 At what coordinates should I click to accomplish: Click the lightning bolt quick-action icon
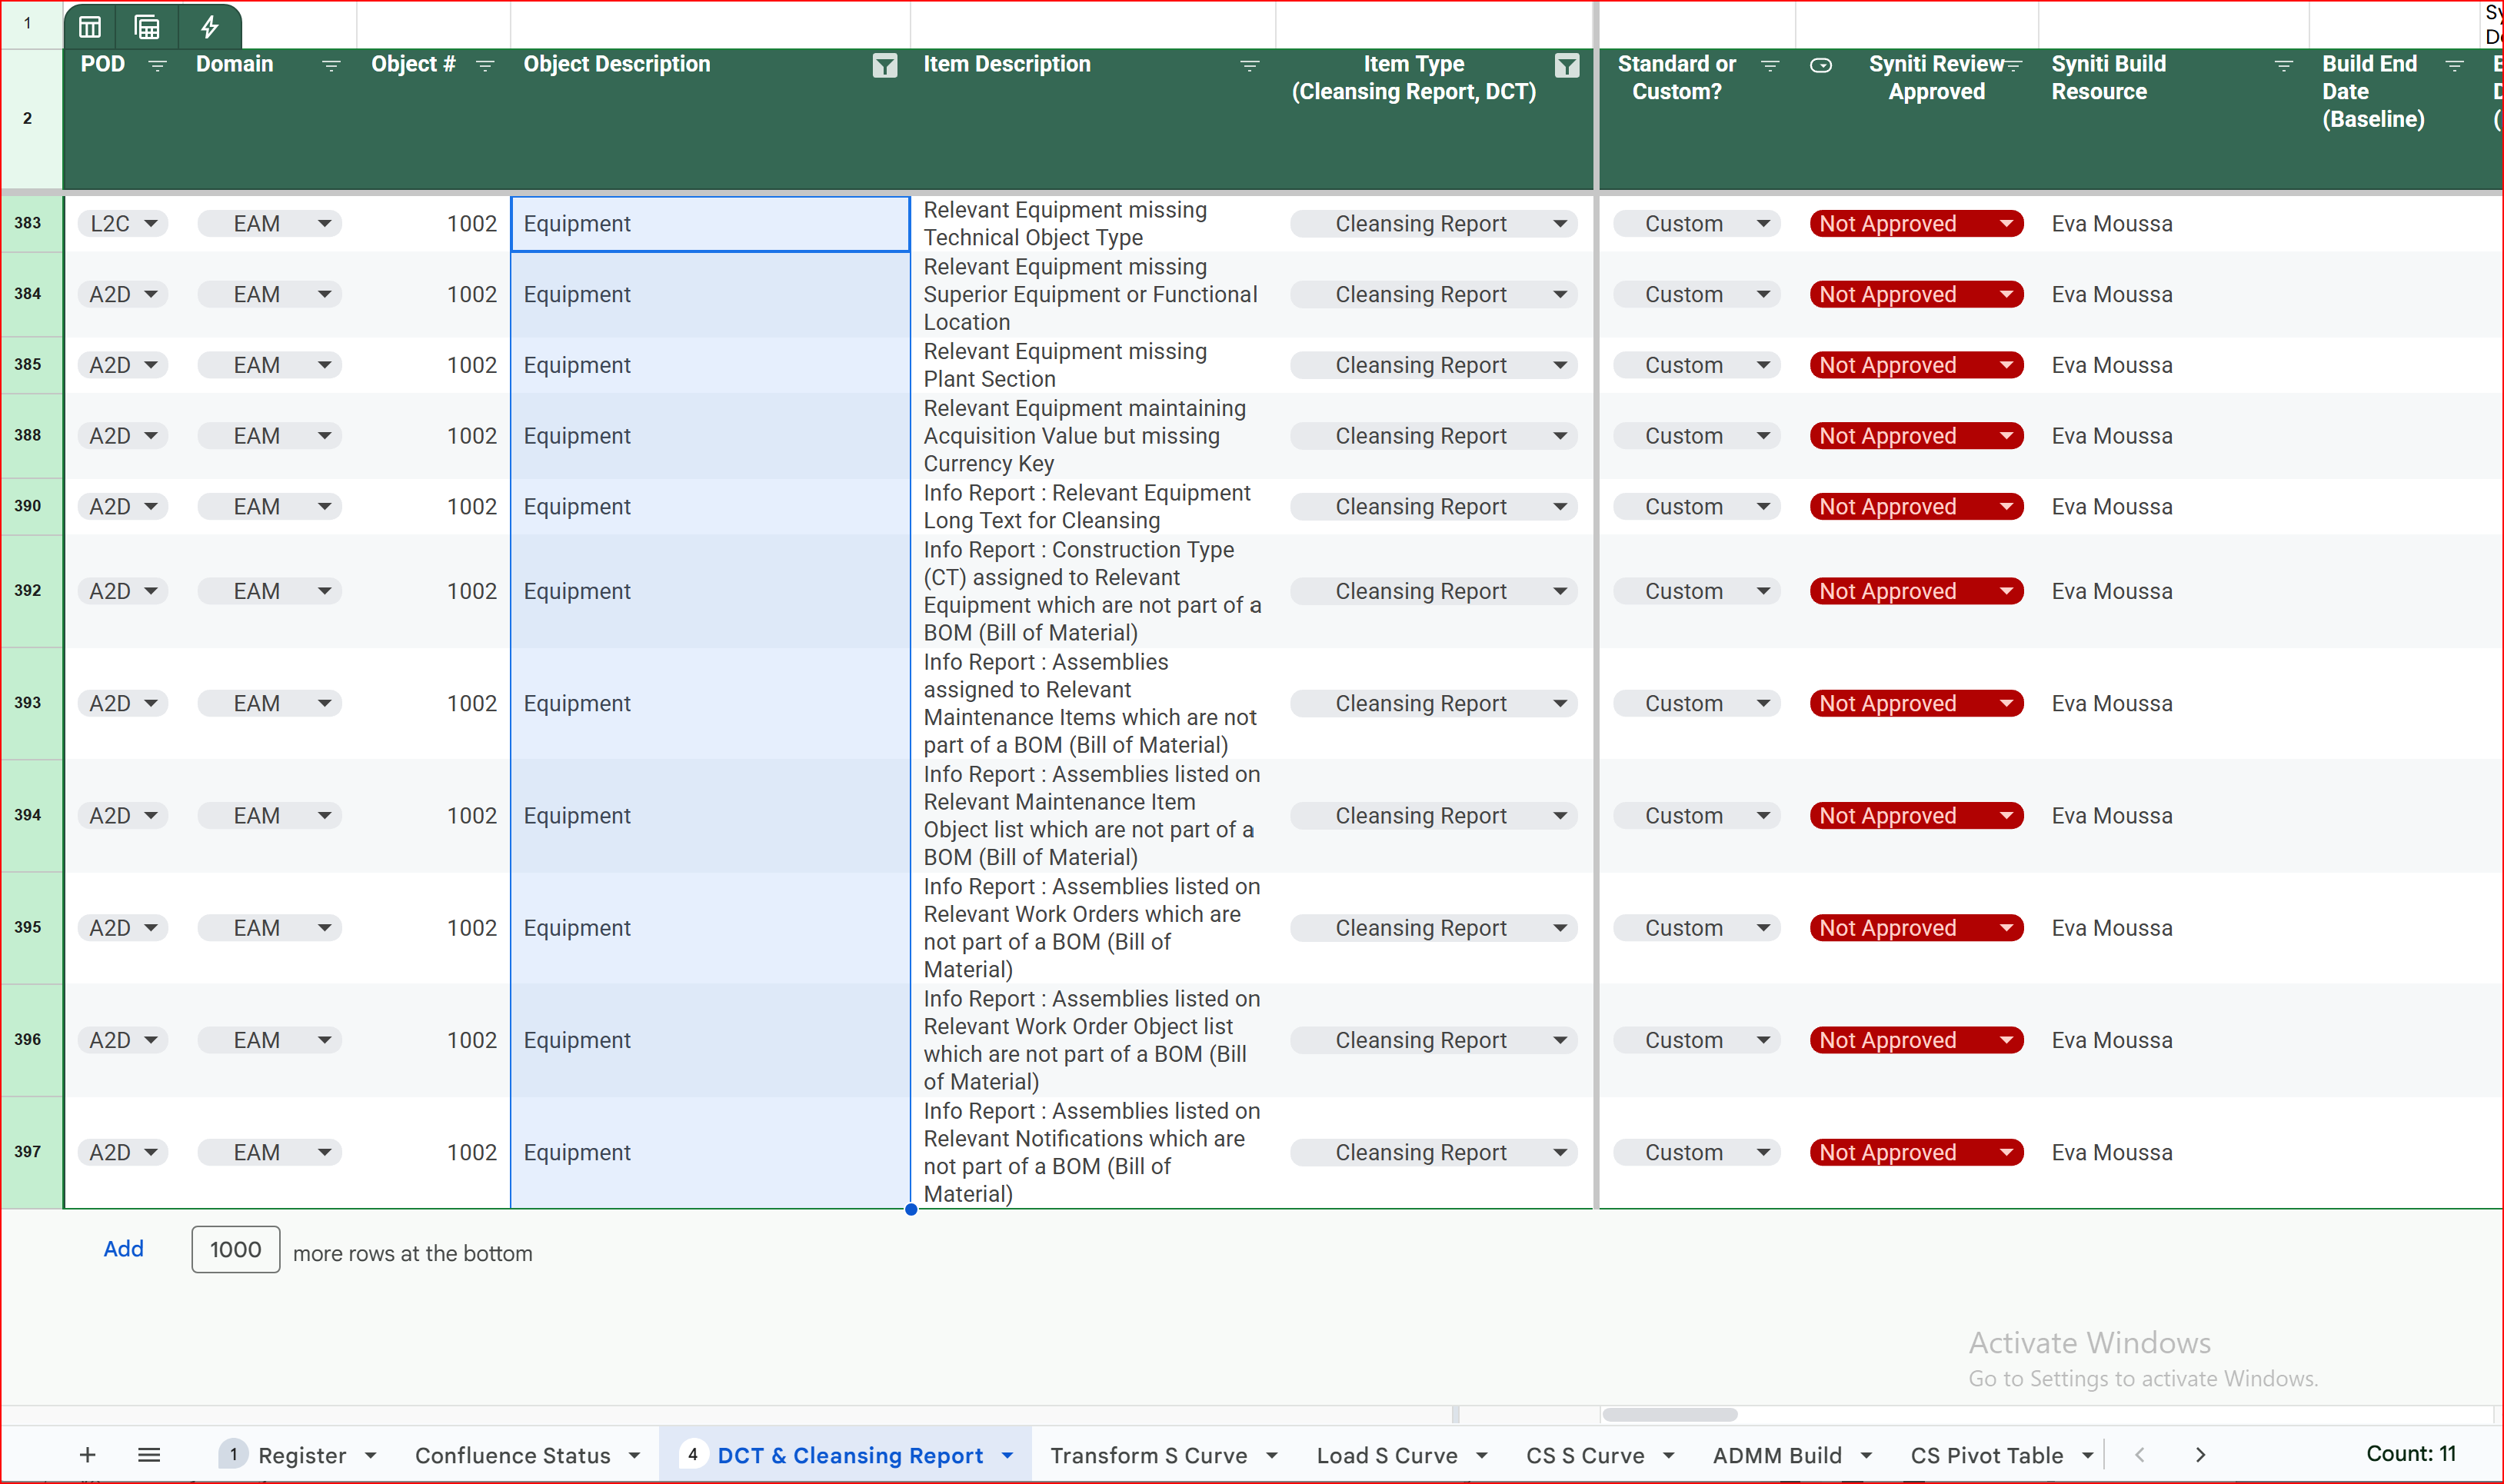209,27
